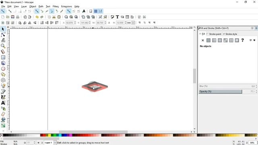Close the Fill and Stroke panel
This screenshot has height=145, width=258.
pos(256,28)
